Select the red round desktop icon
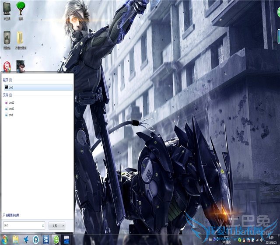The width and height of the screenshot is (280, 245). [7, 66]
